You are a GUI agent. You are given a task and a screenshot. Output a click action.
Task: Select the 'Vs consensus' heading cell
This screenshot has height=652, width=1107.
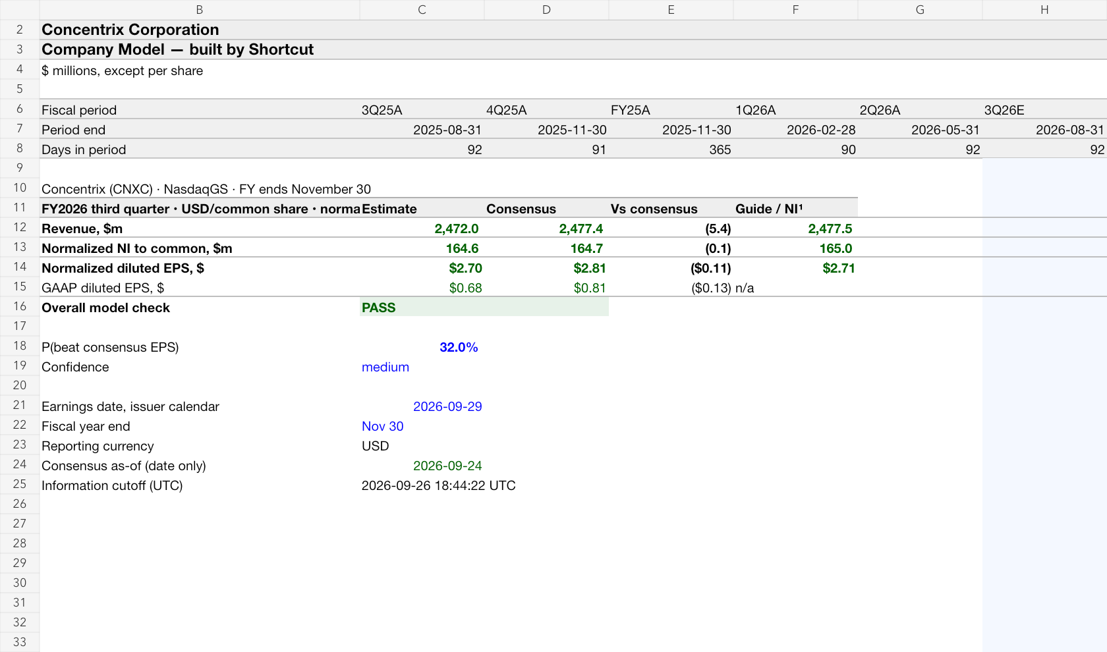[x=671, y=208]
